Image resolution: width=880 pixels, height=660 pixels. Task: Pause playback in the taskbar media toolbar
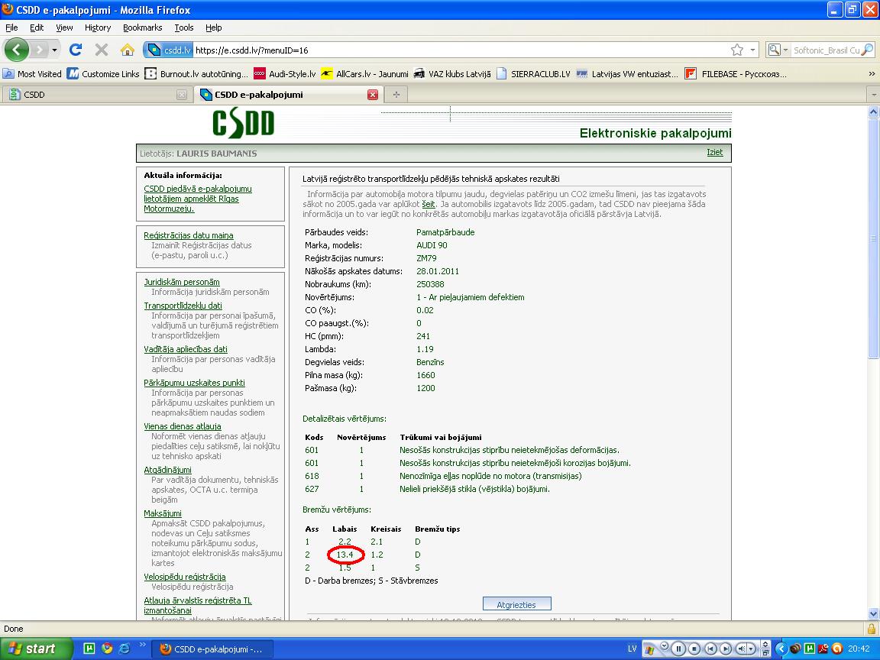click(x=678, y=649)
